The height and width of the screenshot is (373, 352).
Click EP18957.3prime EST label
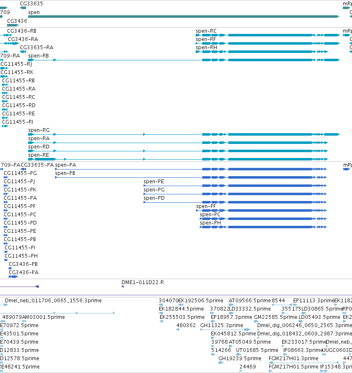coord(231,317)
